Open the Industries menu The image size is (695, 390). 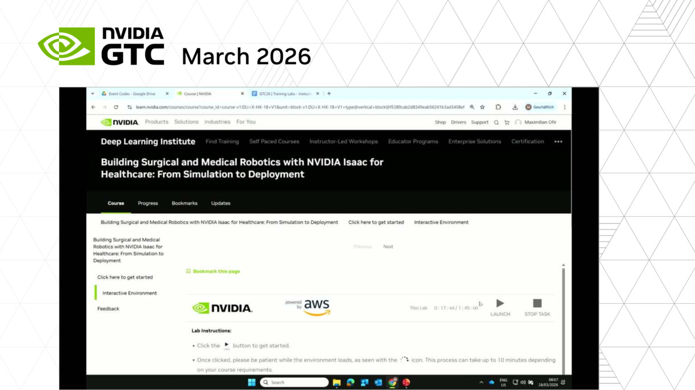217,122
